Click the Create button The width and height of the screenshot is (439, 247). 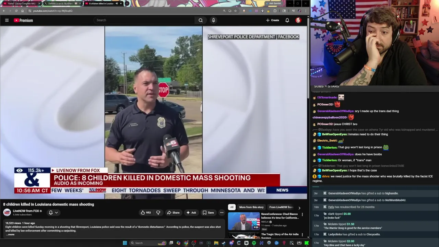pos(273,20)
